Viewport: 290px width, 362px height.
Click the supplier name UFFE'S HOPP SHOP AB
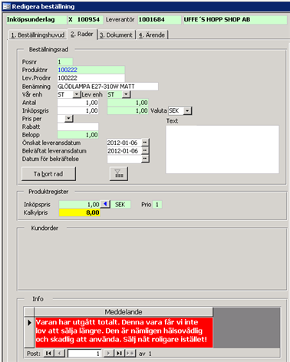(235, 20)
